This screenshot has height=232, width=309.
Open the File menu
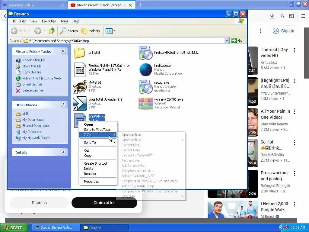pyautogui.click(x=13, y=21)
